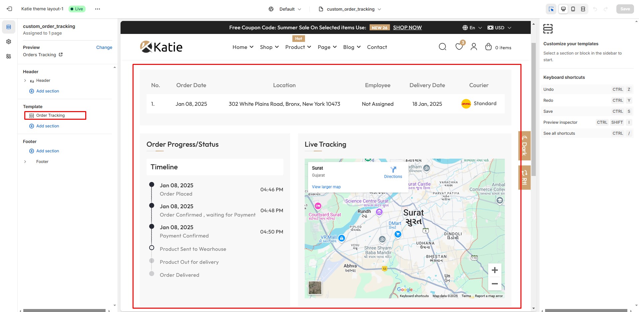Click the user account icon

click(474, 47)
